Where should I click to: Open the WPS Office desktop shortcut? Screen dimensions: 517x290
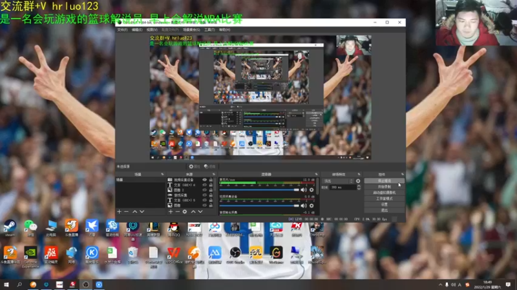click(174, 255)
